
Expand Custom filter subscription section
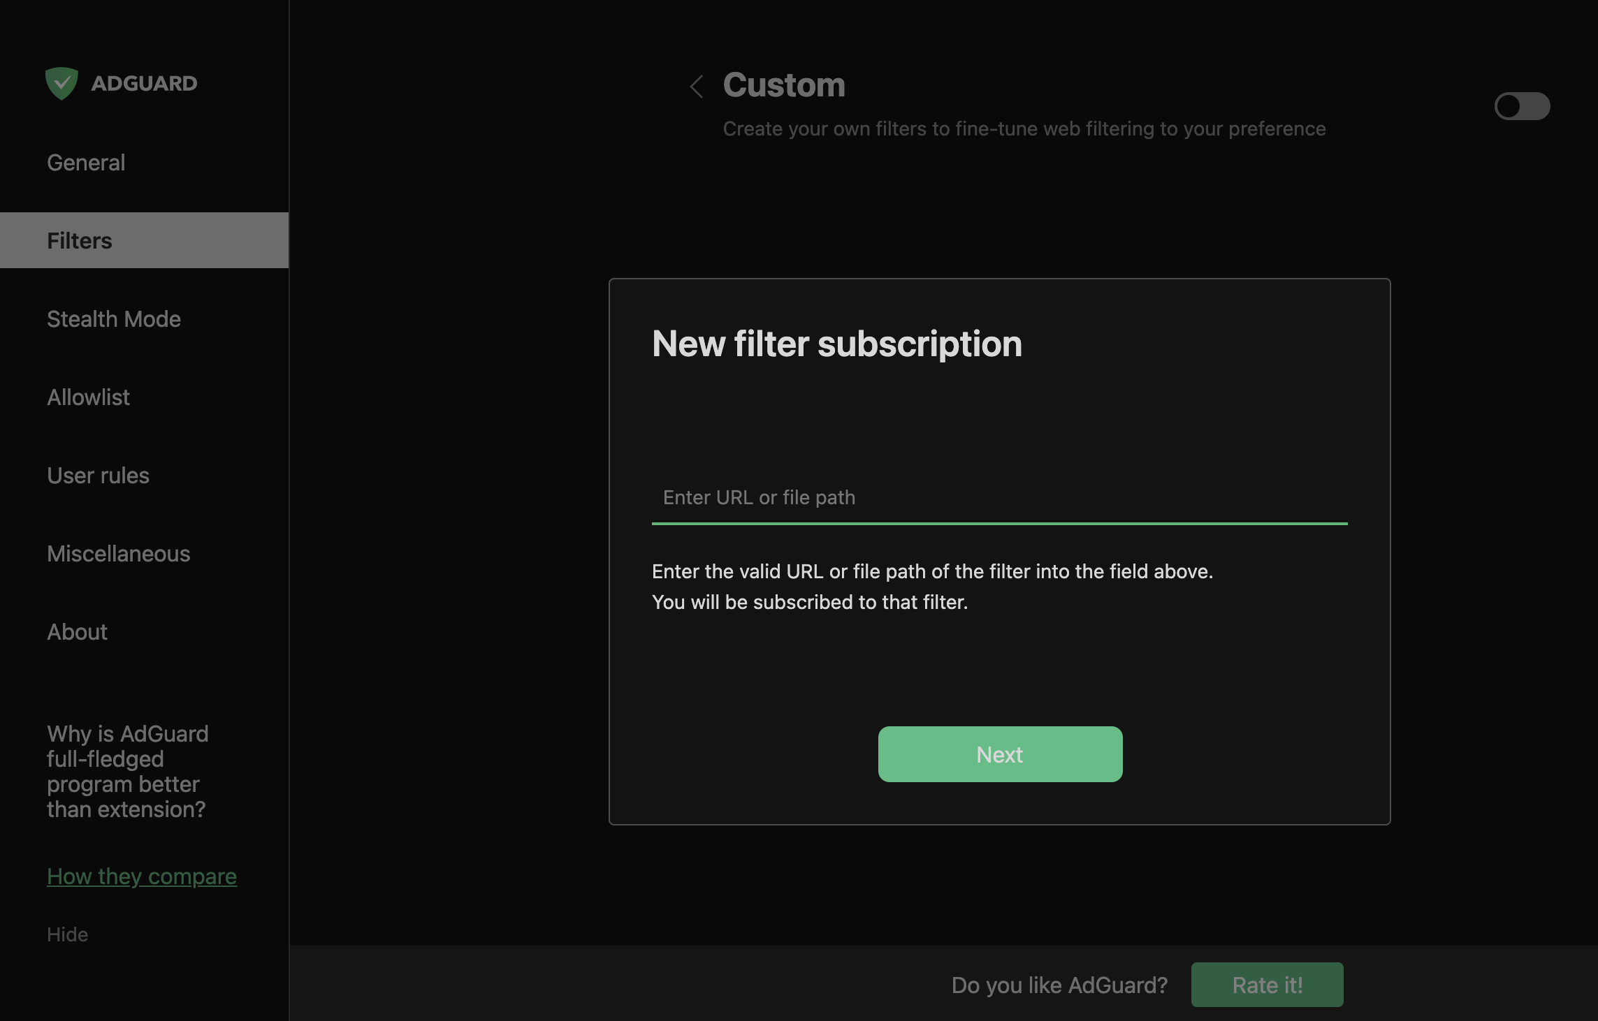click(1523, 105)
